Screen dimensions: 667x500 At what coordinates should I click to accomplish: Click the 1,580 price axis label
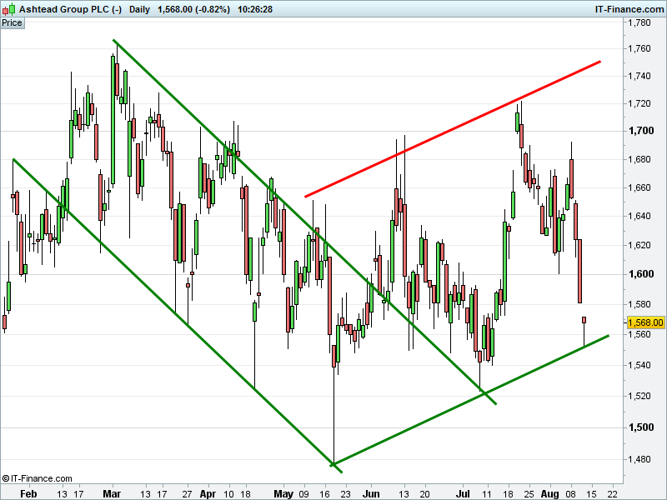click(x=639, y=304)
